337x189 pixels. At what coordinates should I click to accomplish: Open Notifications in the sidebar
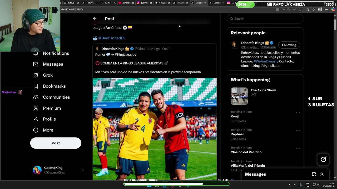click(x=51, y=53)
